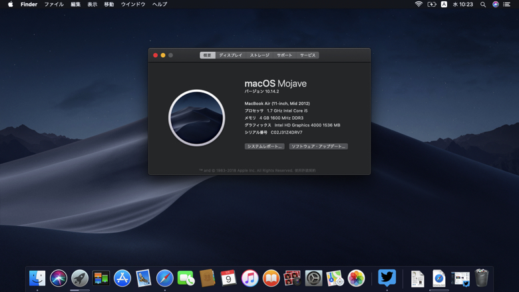
Task: Open the ファイル menu
Action: coord(54,4)
